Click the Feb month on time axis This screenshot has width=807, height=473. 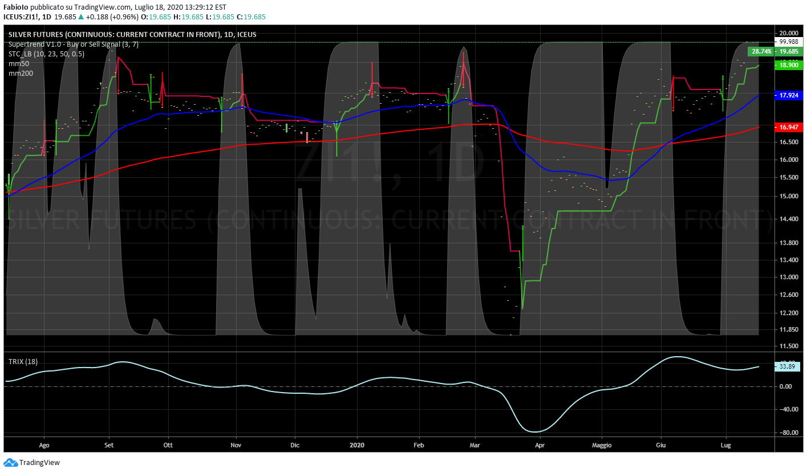419,445
